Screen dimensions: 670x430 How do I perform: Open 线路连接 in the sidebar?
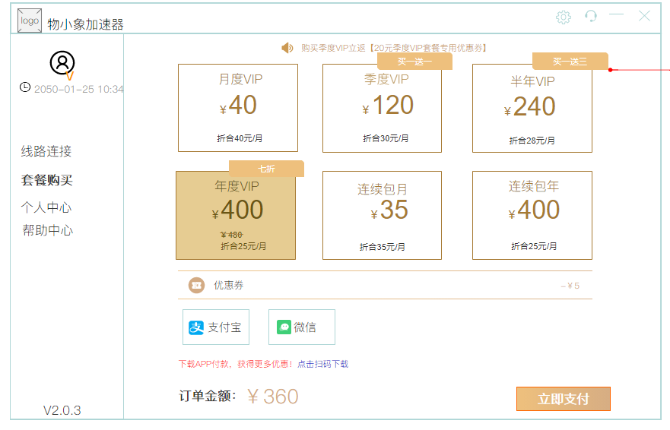coord(46,151)
